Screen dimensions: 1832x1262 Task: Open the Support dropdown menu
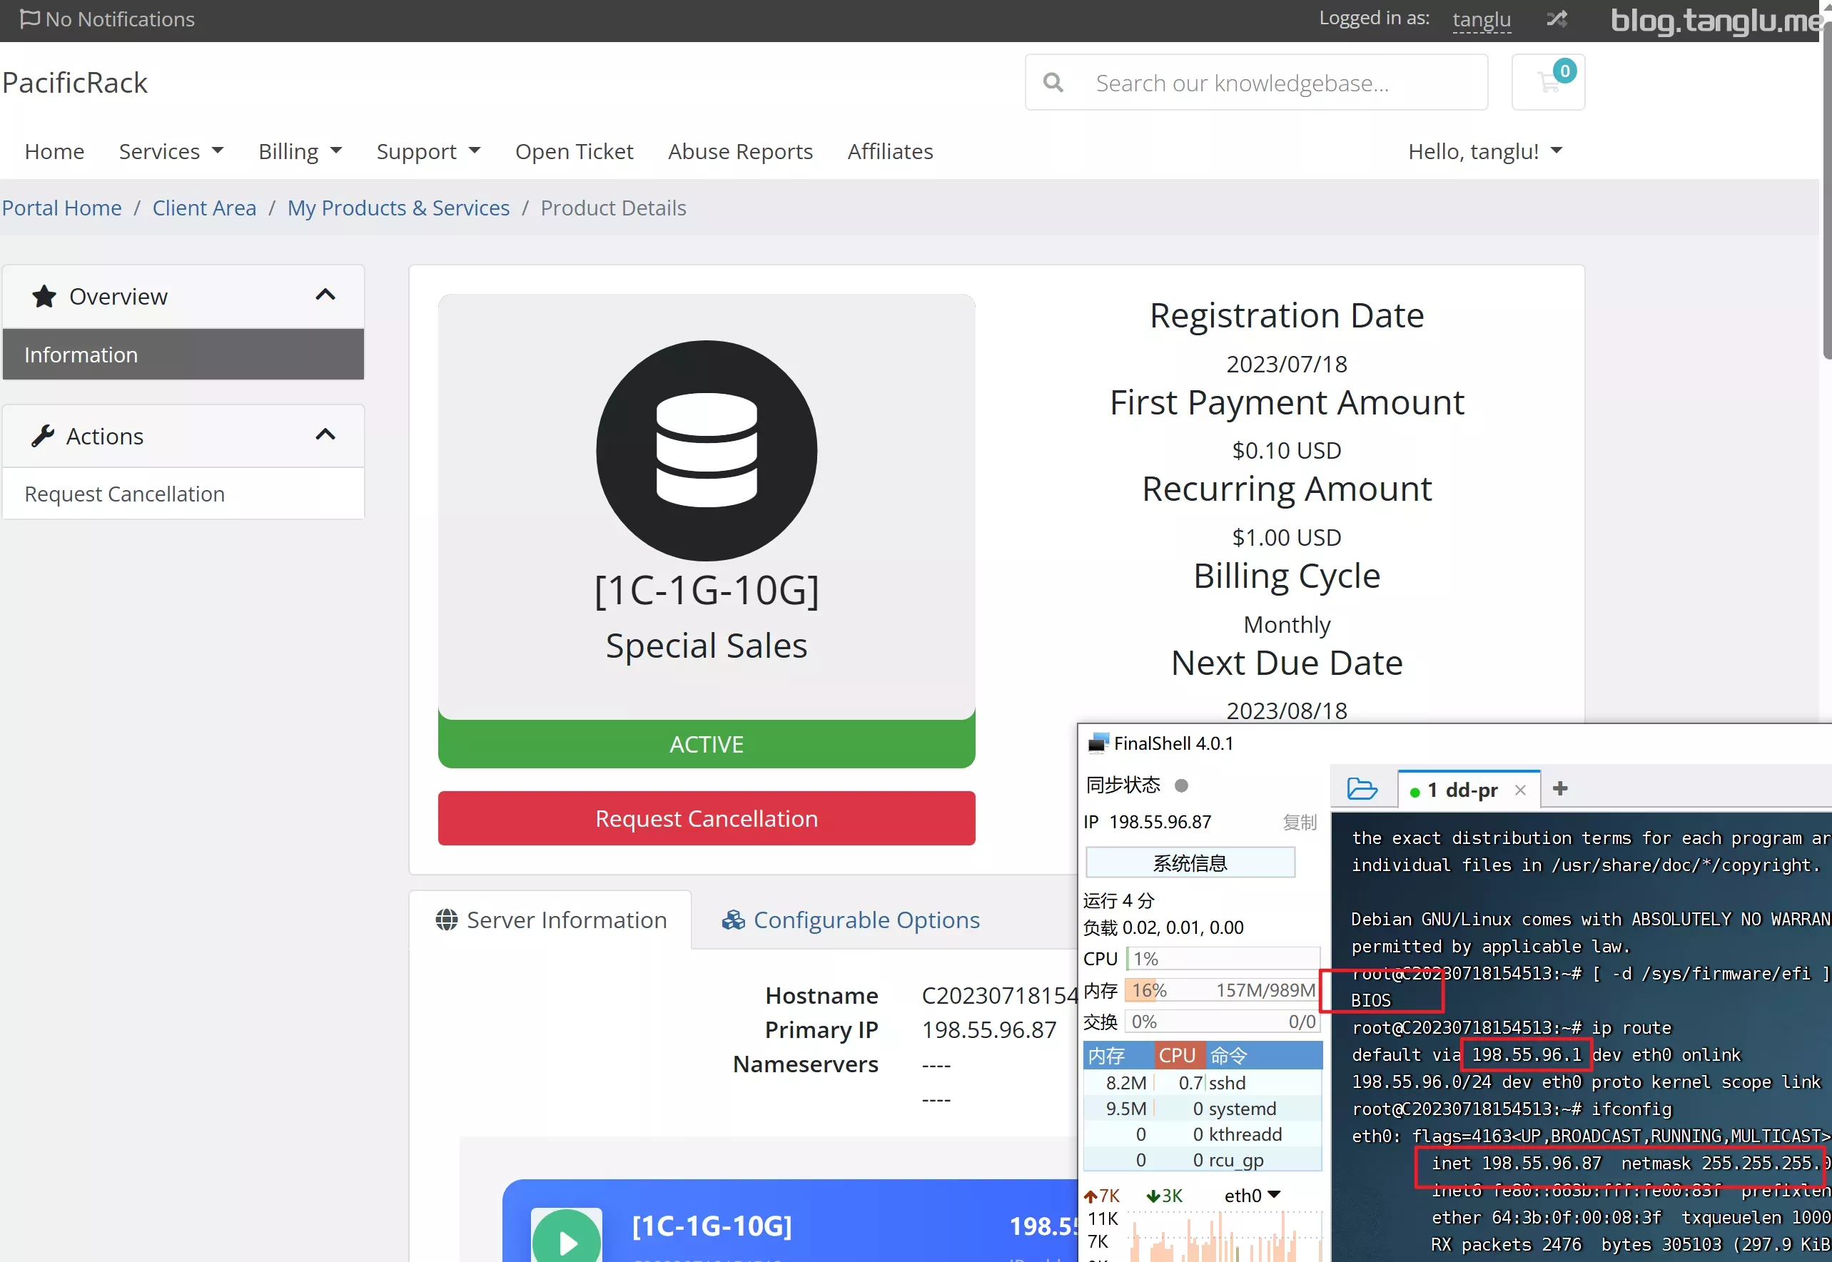(x=428, y=151)
